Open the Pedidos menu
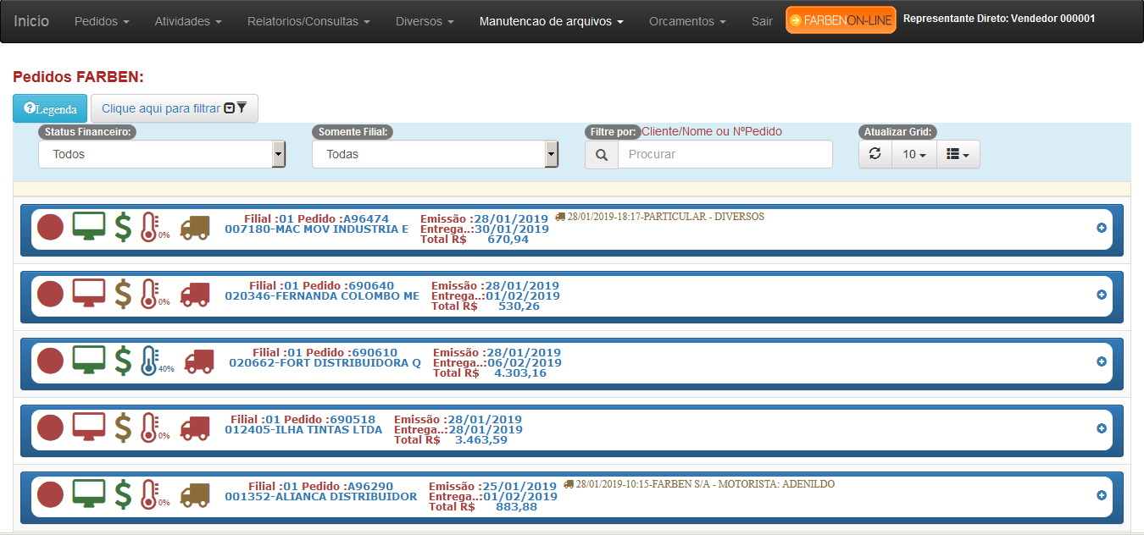Viewport: 1144px width, 535px height. point(102,21)
